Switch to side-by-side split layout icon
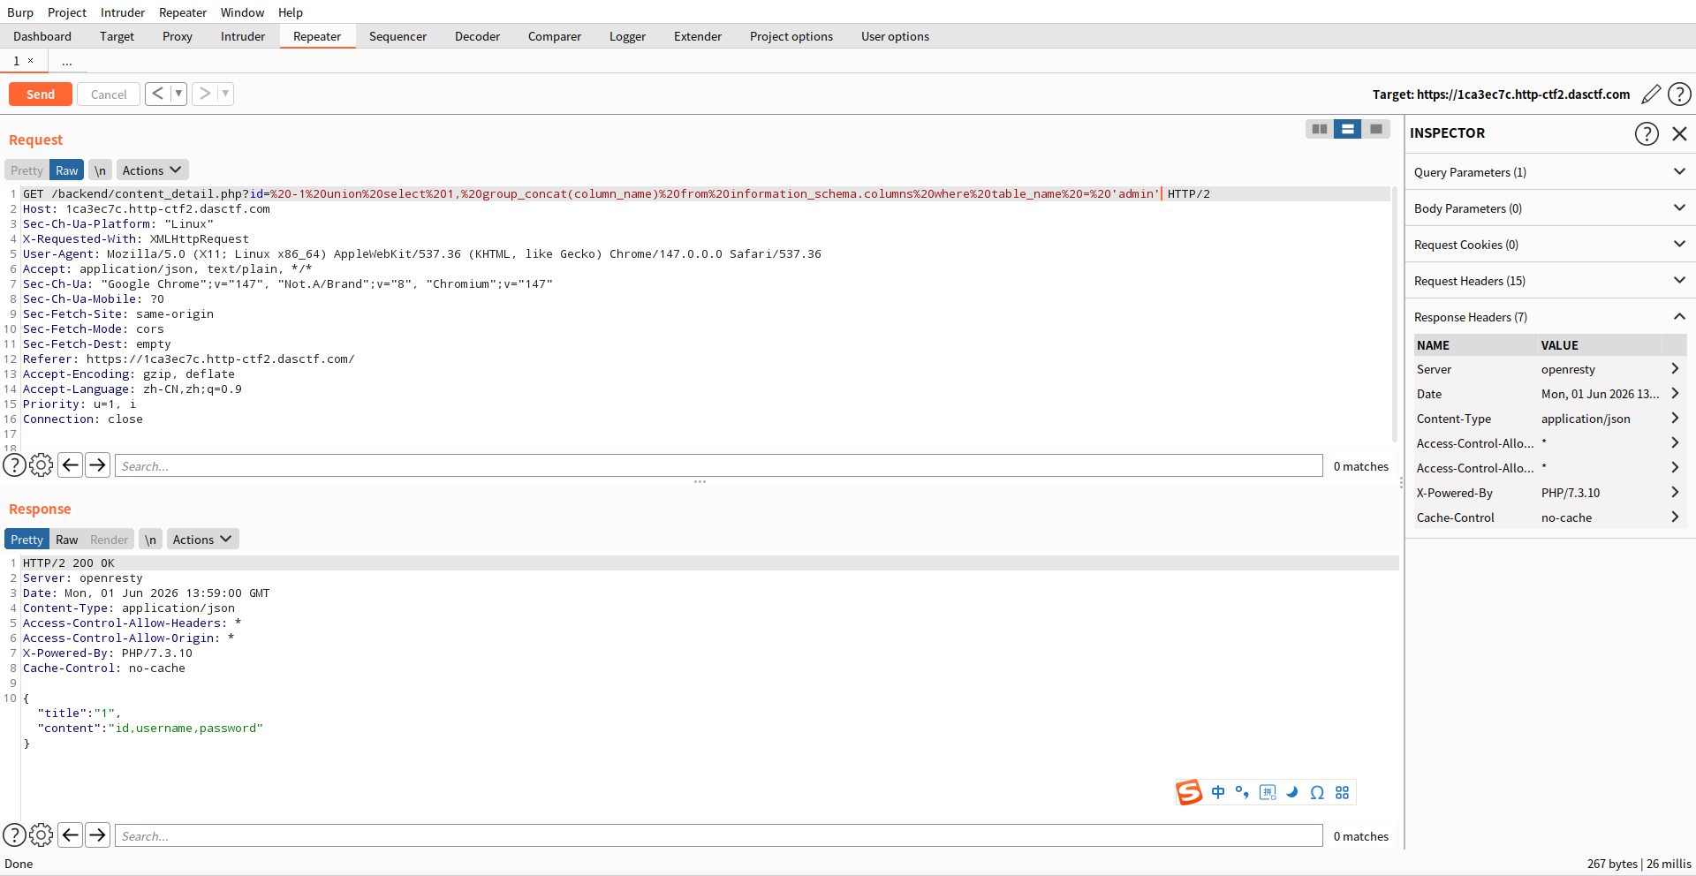Viewport: 1696px width, 876px height. (1320, 129)
